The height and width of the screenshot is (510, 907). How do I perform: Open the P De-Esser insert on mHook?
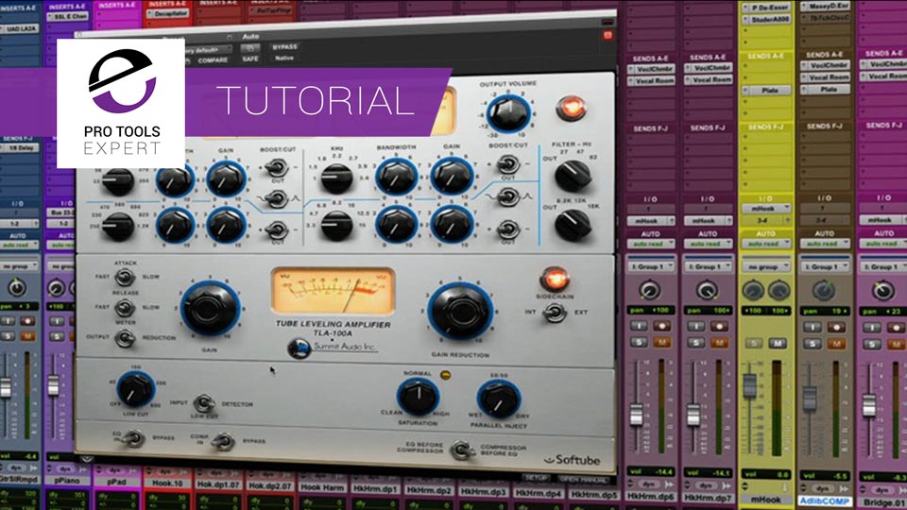click(766, 8)
